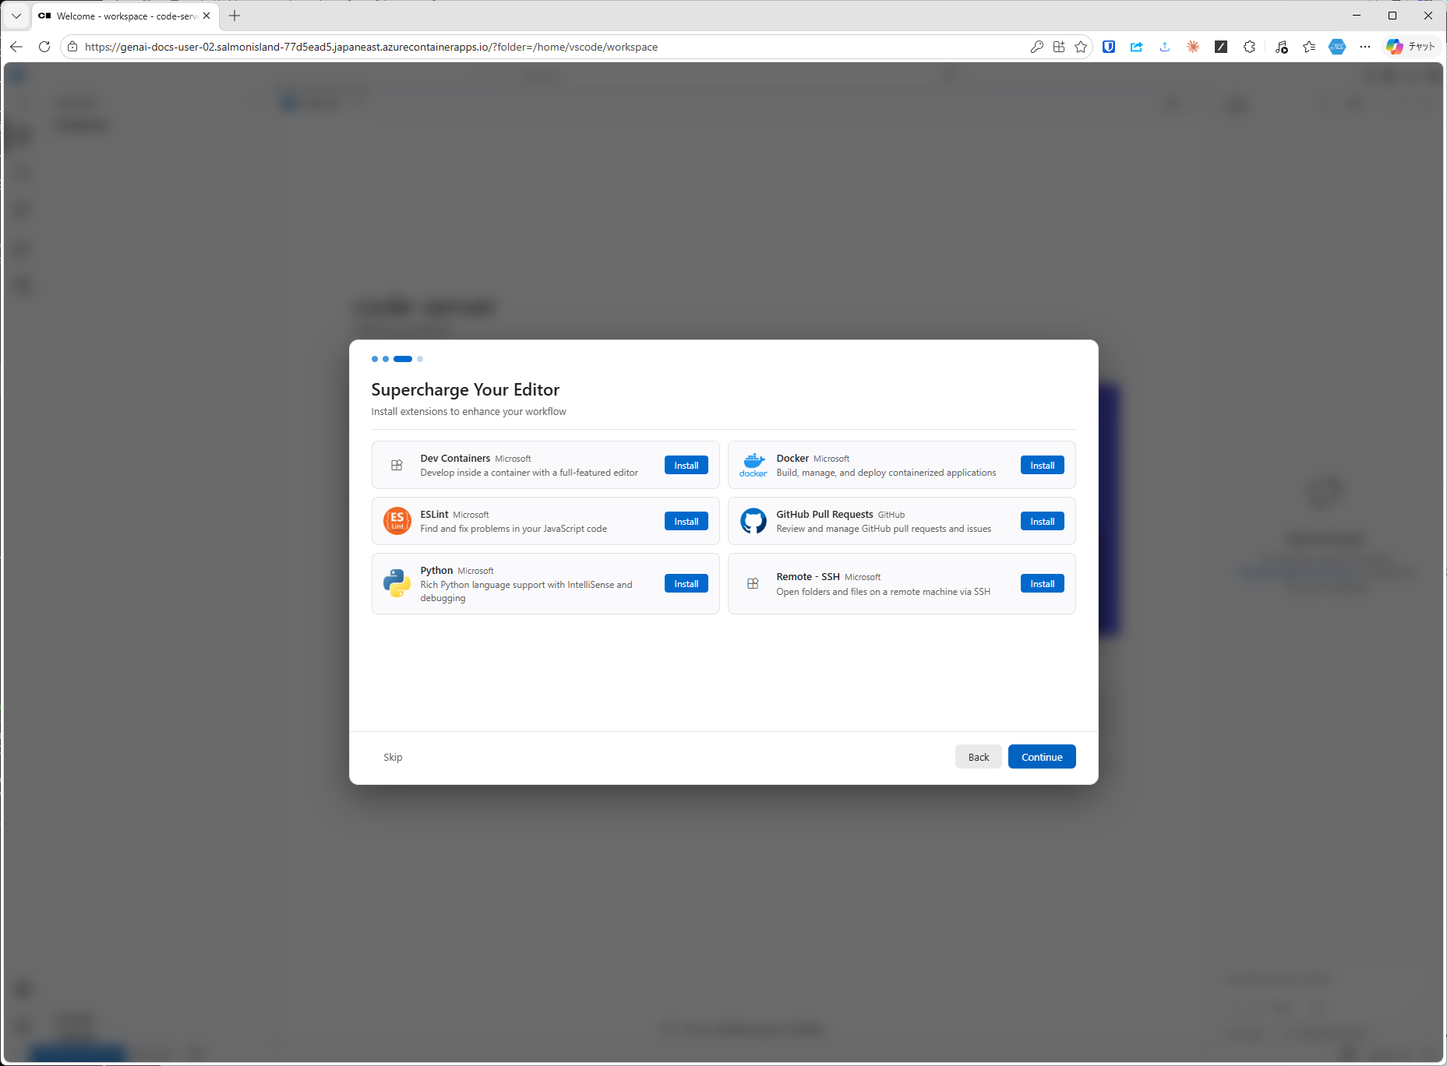
Task: Go Back to the previous setup step
Action: click(978, 757)
